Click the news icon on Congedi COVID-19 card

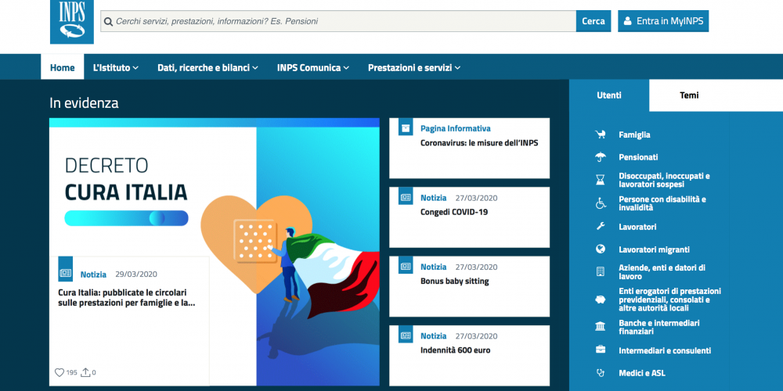406,198
